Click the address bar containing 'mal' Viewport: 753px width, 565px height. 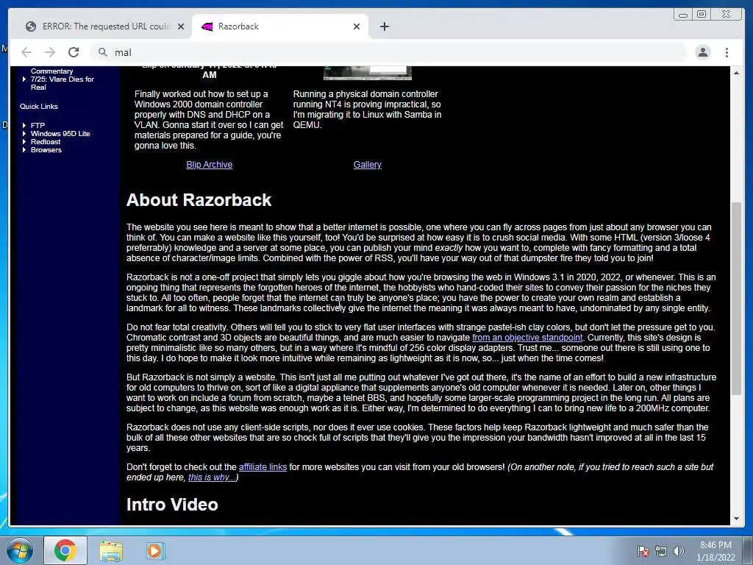coord(389,52)
